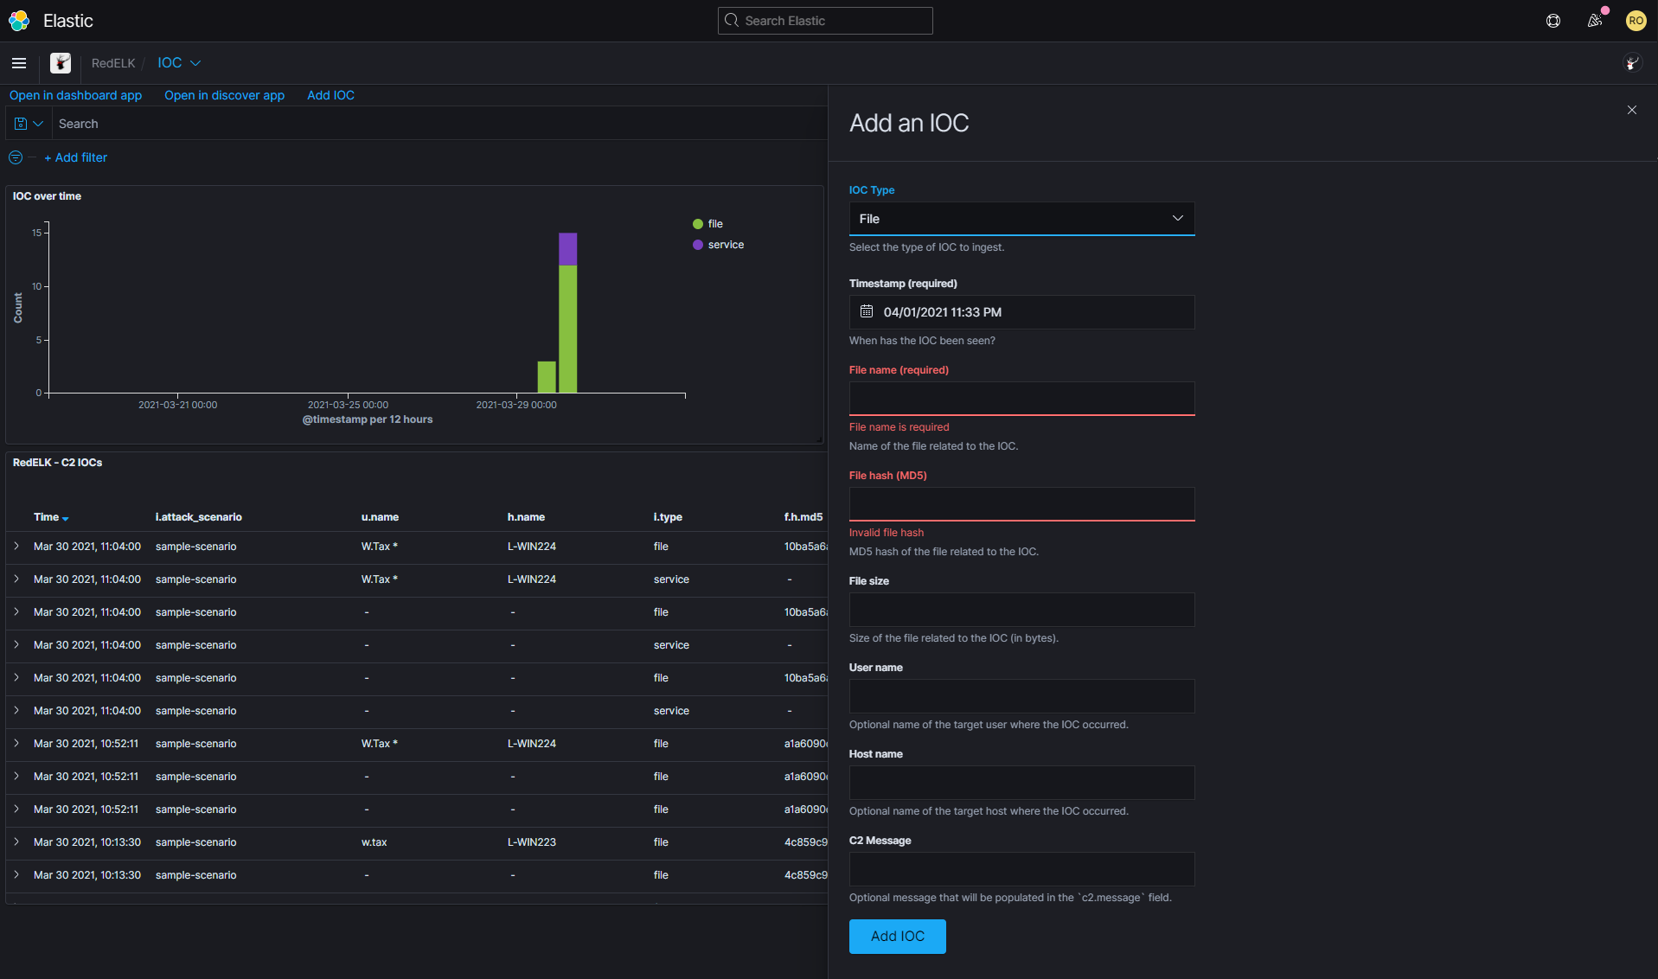Click f.h.md5 column header

tap(803, 517)
